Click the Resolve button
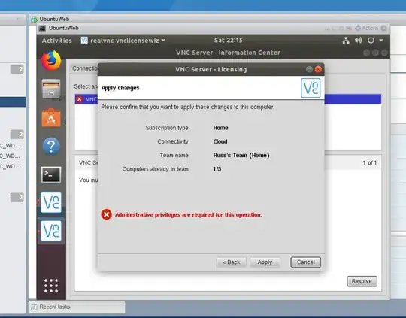 coord(362,281)
